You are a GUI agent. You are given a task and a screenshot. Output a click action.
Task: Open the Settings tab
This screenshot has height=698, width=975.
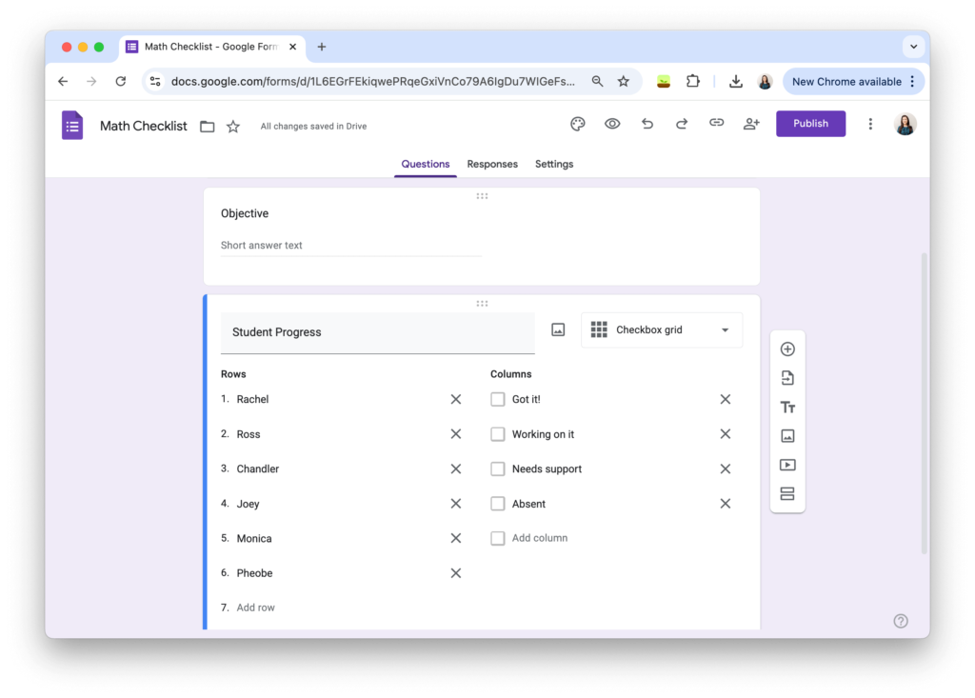point(554,164)
